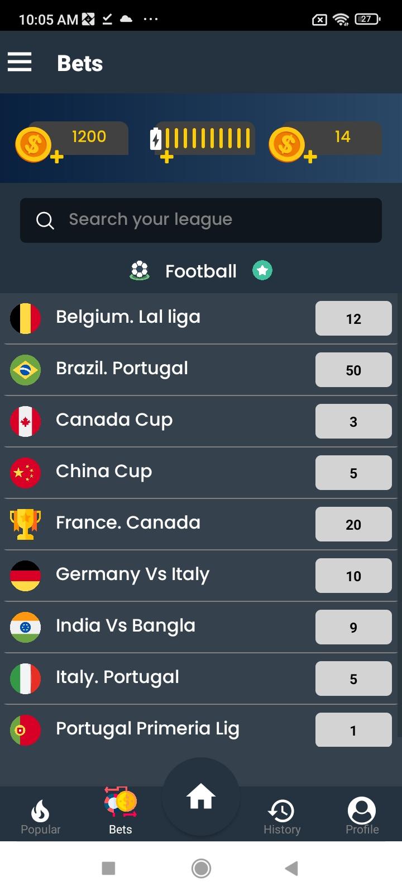The height and width of the screenshot is (895, 402).
Task: Tap the 50 count for Brazil. Portugal
Action: 353,370
